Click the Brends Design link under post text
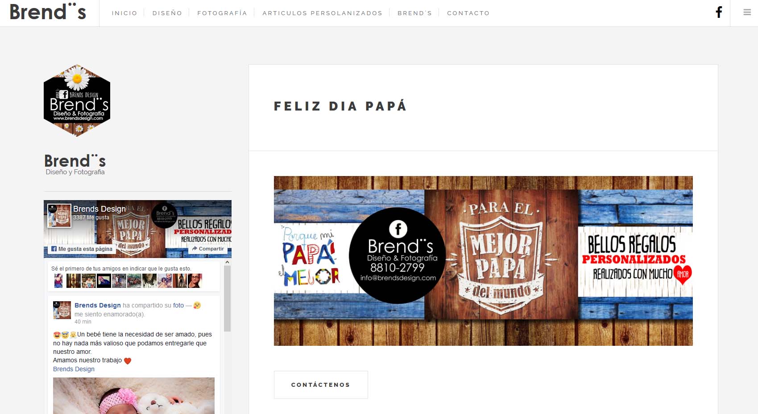Image resolution: width=758 pixels, height=414 pixels. tap(74, 369)
